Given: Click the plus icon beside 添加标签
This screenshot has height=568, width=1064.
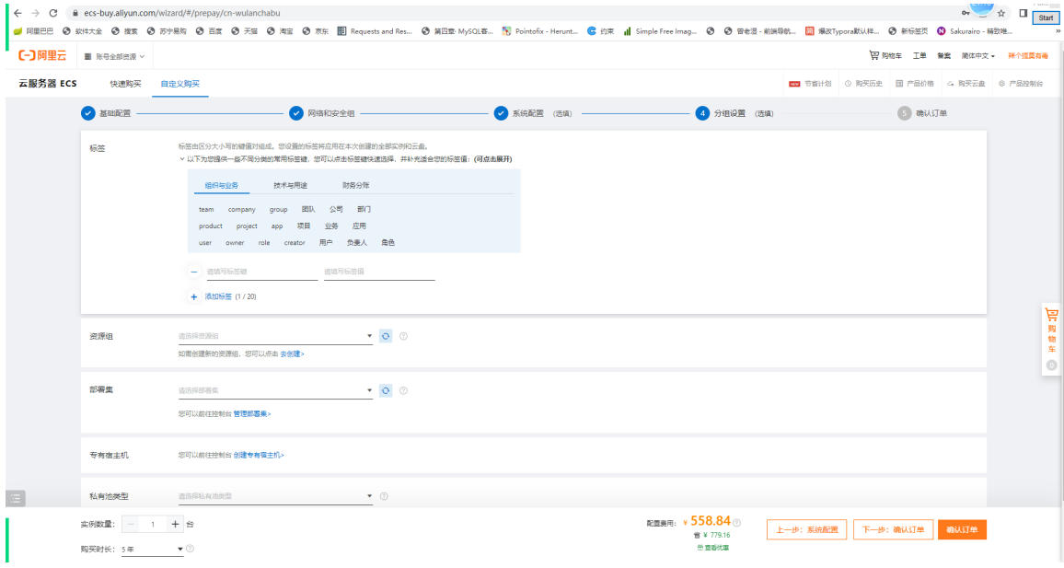Looking at the screenshot, I should point(194,296).
